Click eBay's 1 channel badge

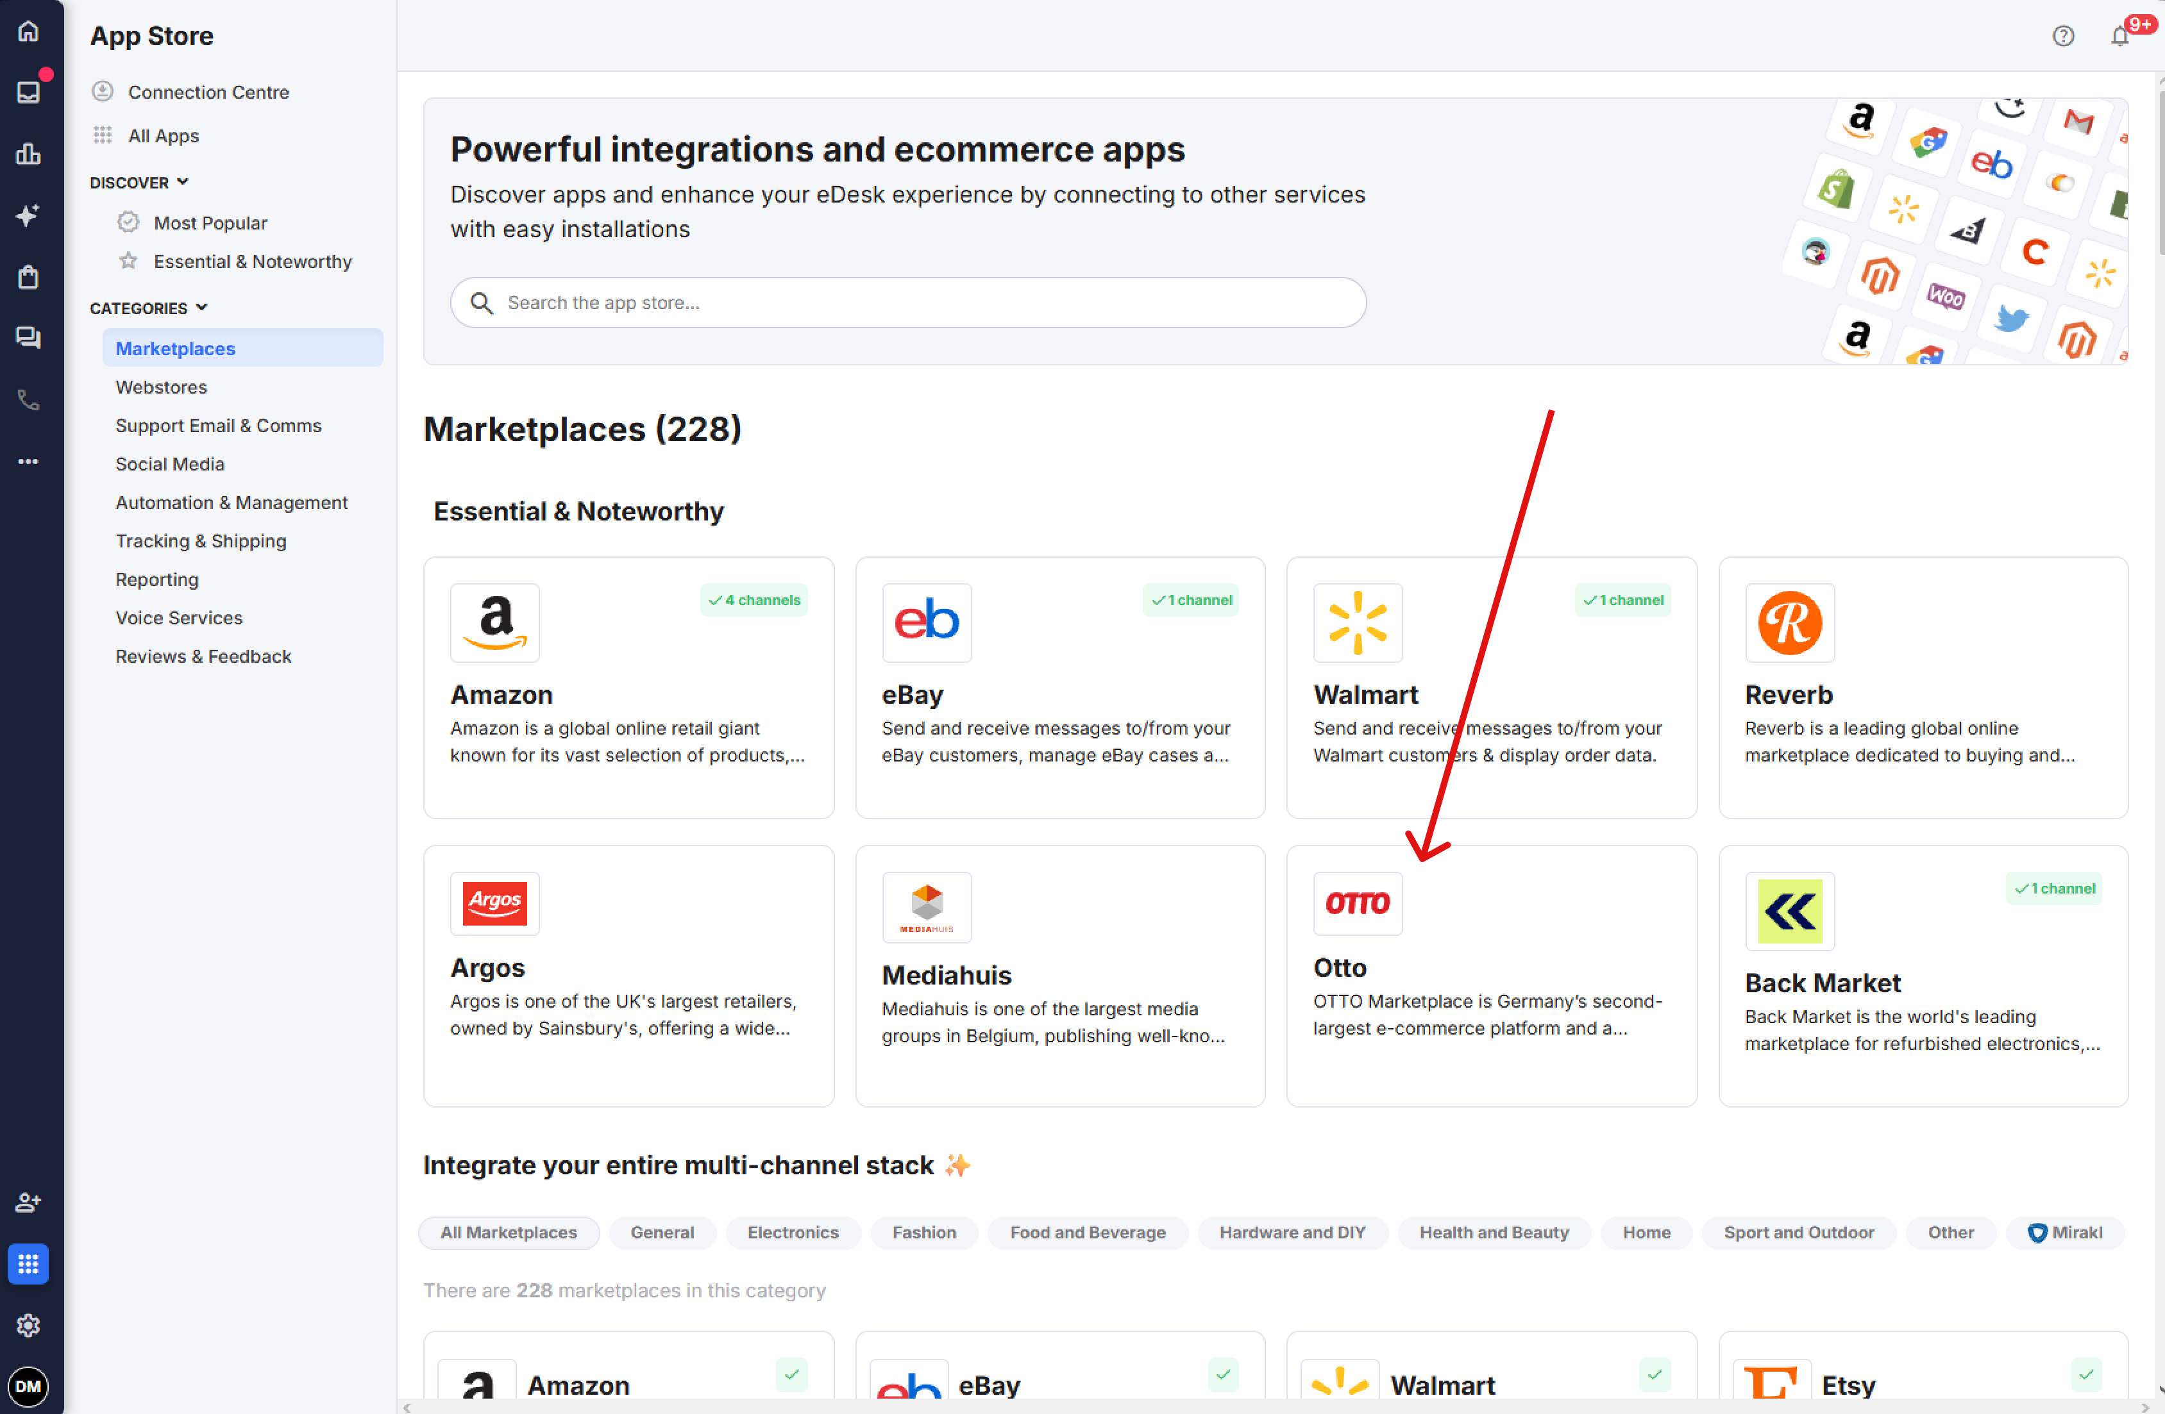click(1191, 600)
